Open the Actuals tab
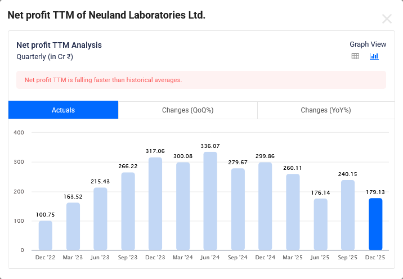The height and width of the screenshot is (279, 403). (63, 110)
